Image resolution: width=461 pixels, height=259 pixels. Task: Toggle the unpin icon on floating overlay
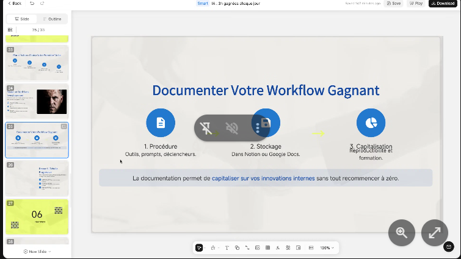click(206, 128)
